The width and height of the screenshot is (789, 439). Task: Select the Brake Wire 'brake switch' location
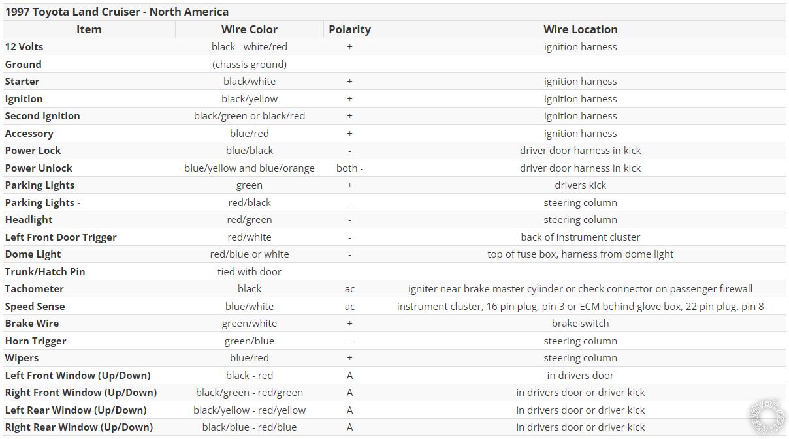click(580, 324)
